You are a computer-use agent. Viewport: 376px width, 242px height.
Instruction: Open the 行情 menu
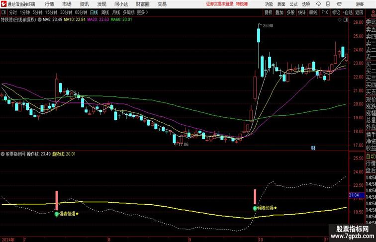pyautogui.click(x=49, y=4)
